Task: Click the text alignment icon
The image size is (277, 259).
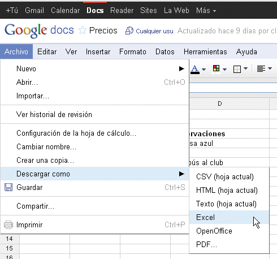Action: pos(261,69)
